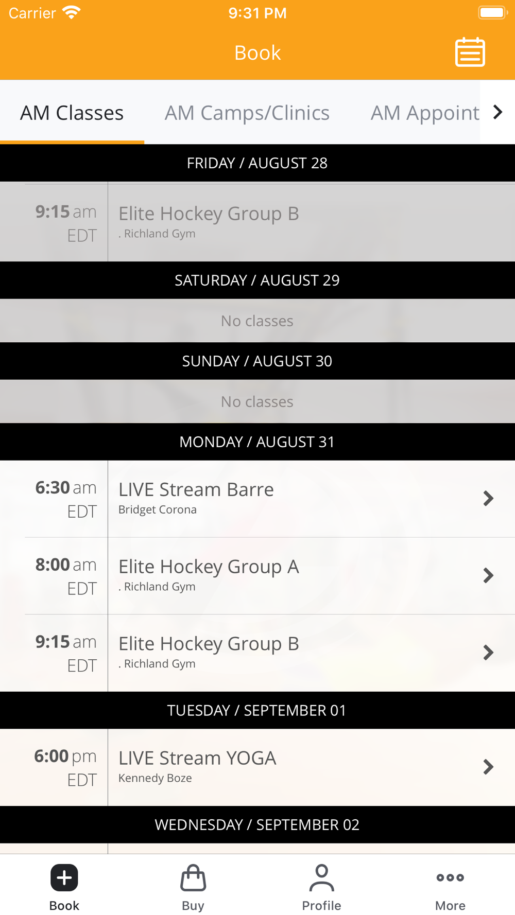This screenshot has width=515, height=915.
Task: Check the battery indicator in status bar
Action: 493,12
